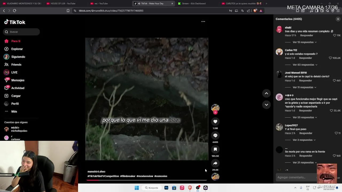Click the 'Agregar comentario...' field

(x=296, y=177)
